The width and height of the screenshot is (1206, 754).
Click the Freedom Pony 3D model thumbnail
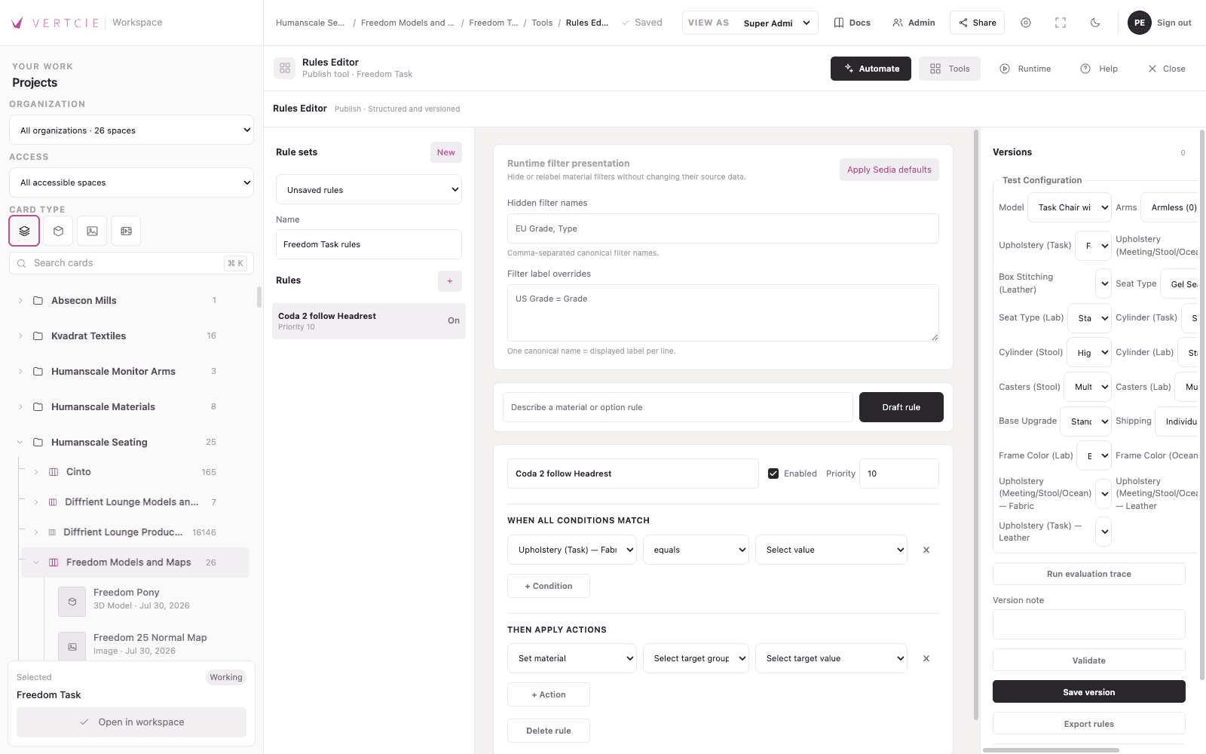[72, 601]
